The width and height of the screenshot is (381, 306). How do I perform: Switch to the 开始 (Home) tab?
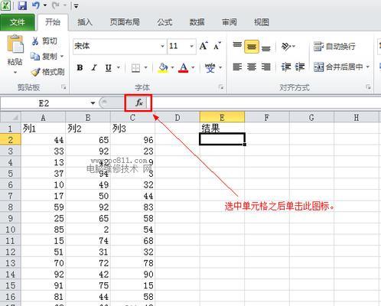coord(53,22)
